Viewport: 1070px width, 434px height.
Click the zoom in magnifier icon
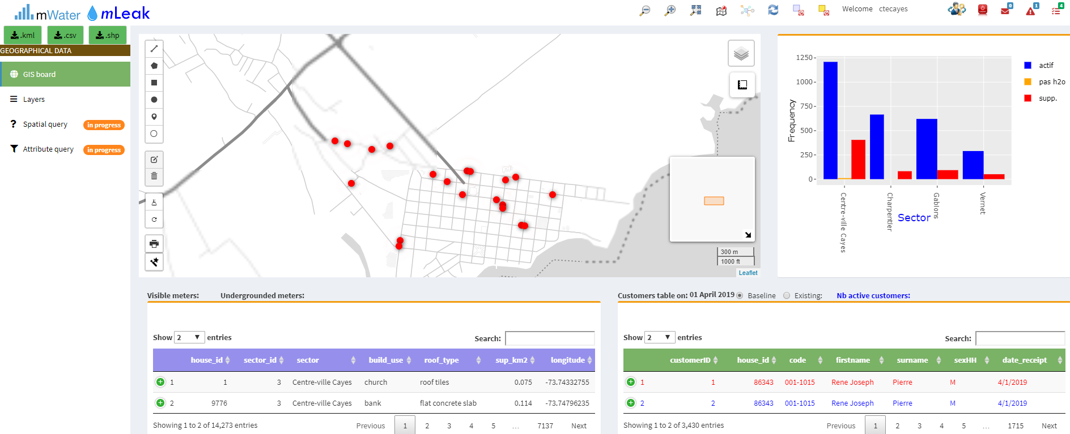tap(670, 10)
